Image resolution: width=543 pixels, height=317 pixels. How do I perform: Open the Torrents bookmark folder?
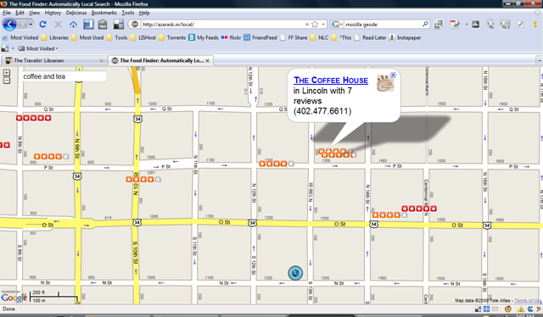point(172,37)
